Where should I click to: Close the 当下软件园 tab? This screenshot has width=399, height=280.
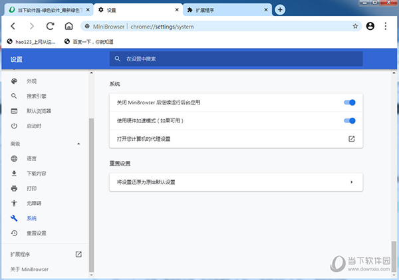coord(88,10)
